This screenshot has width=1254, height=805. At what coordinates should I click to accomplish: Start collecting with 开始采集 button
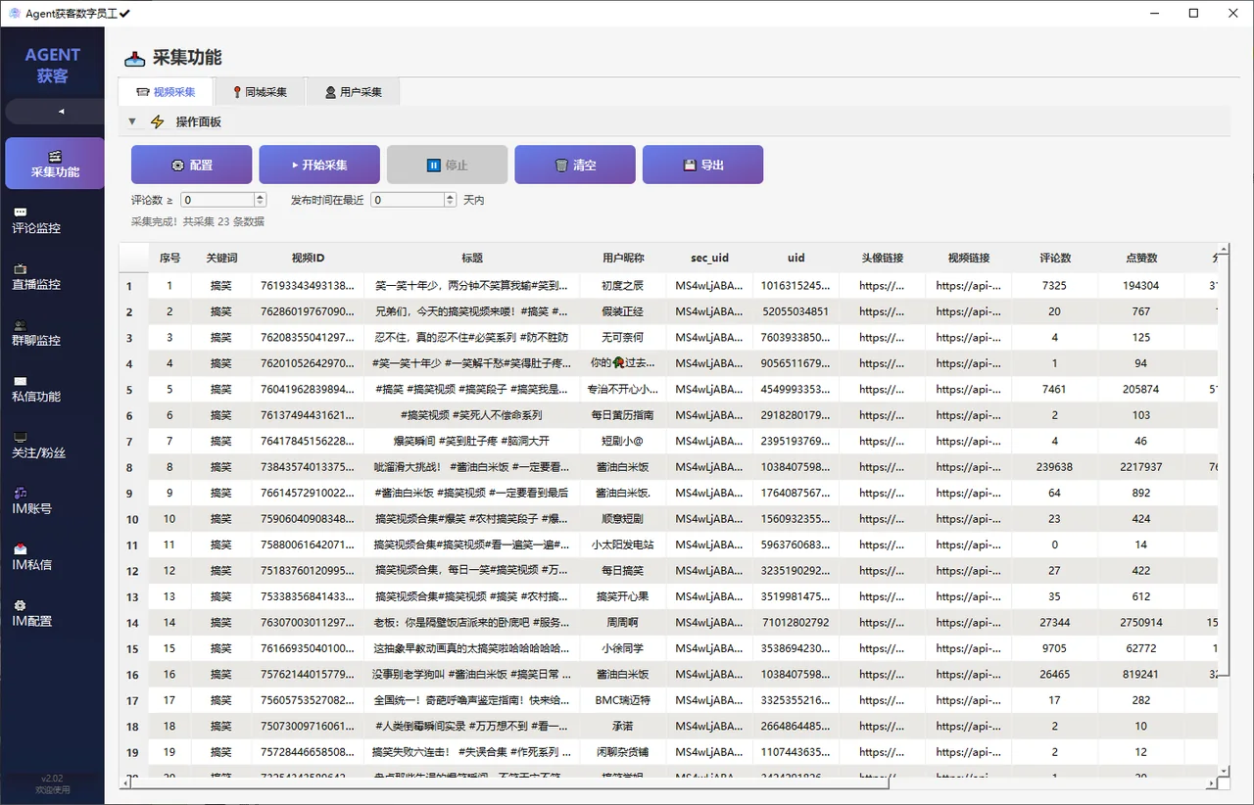319,165
